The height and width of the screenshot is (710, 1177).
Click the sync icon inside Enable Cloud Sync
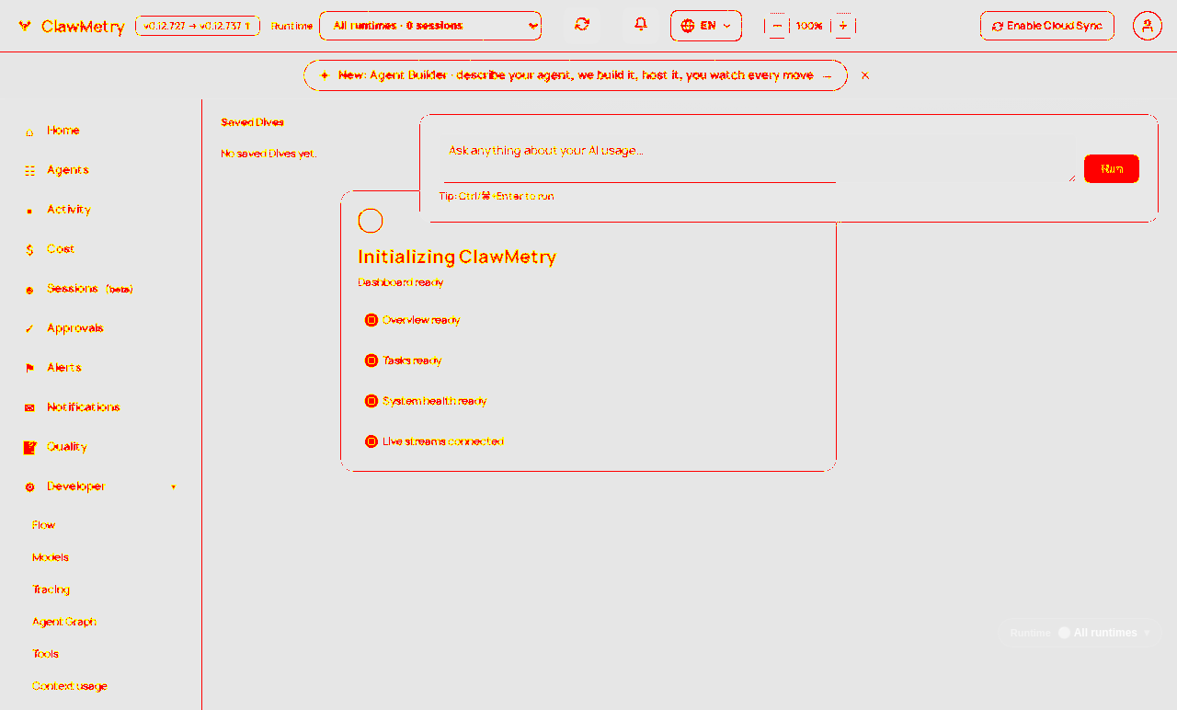998,27
